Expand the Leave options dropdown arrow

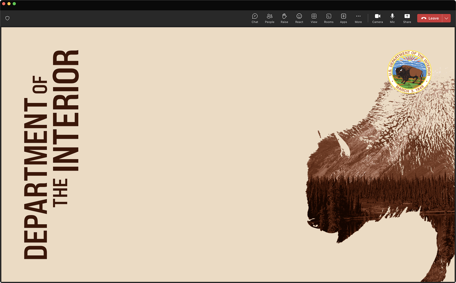tap(446, 18)
